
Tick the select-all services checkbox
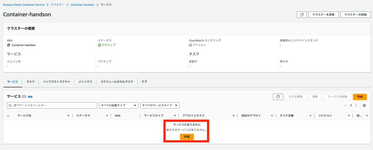pos(8,116)
